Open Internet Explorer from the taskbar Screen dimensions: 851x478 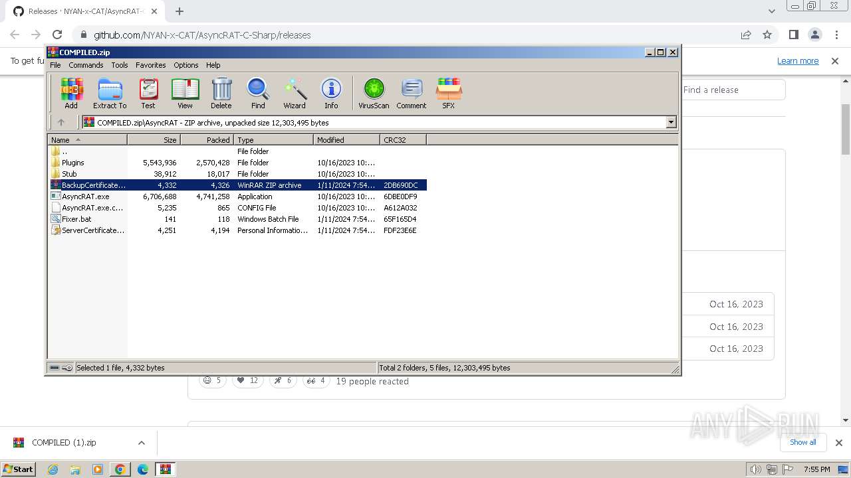coord(53,469)
